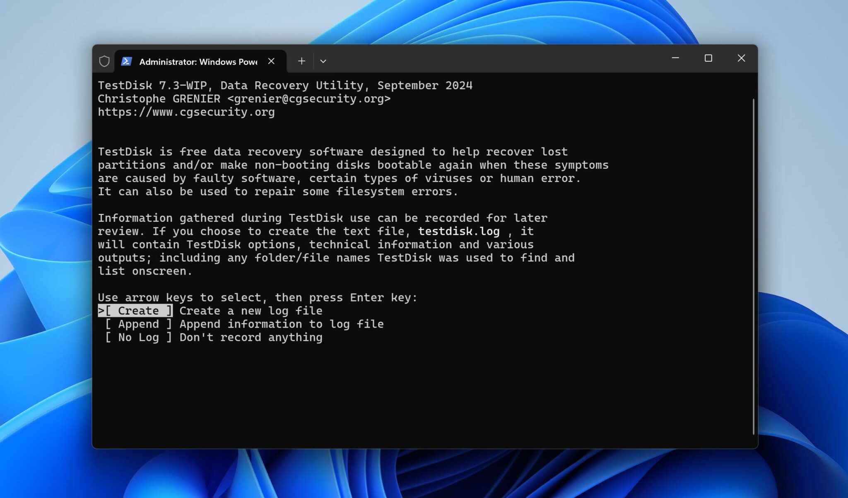Click the Use arrow keys instruction line

(x=257, y=297)
